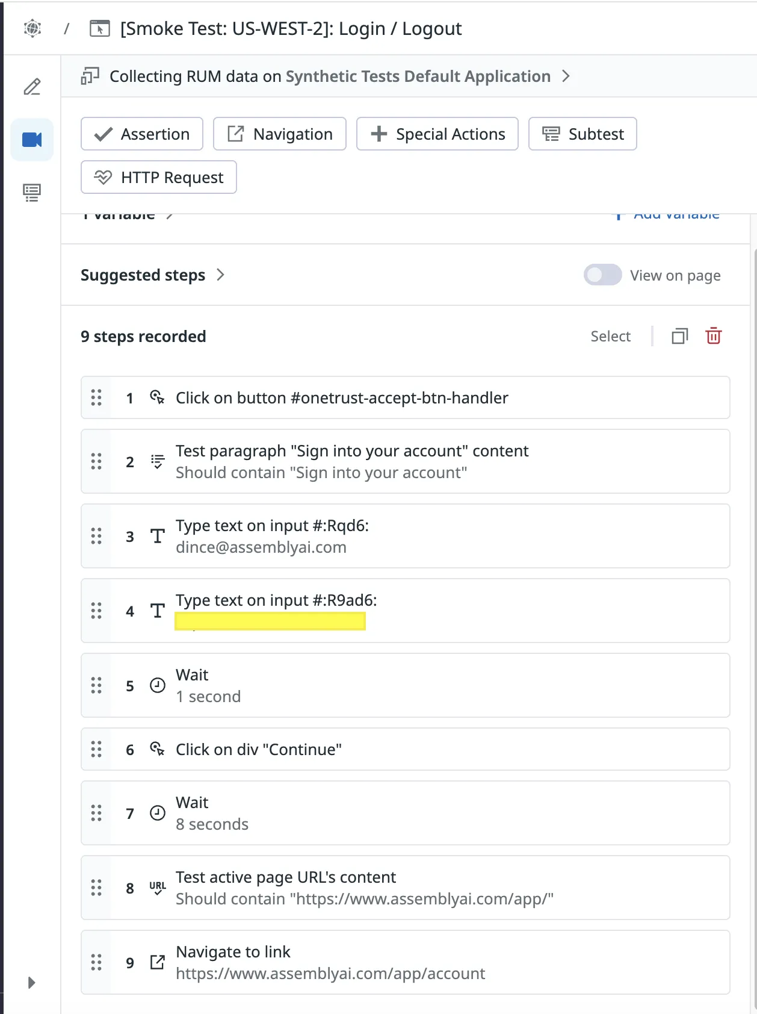Click Select for recorded steps
Viewport: 757px width, 1014px height.
(x=610, y=336)
